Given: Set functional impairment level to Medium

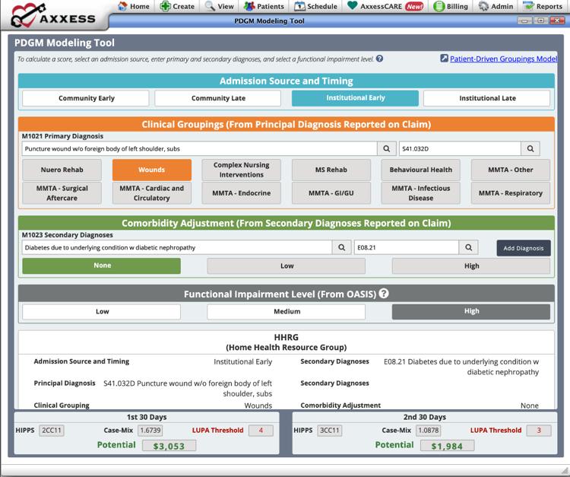Looking at the screenshot, I should (287, 311).
